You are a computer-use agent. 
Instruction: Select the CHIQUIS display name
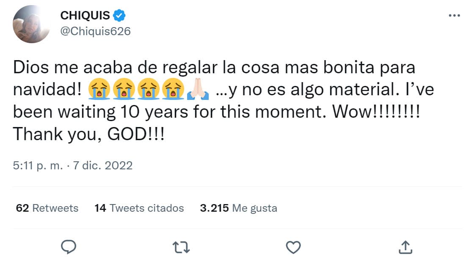pos(84,15)
